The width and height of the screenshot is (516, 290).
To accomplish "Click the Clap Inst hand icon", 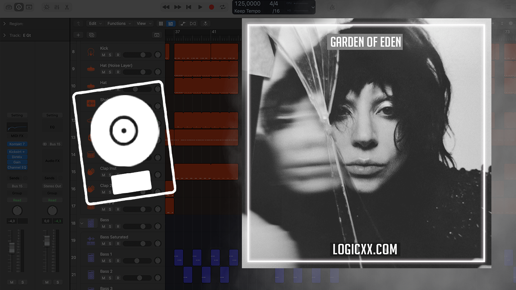I will pyautogui.click(x=91, y=171).
